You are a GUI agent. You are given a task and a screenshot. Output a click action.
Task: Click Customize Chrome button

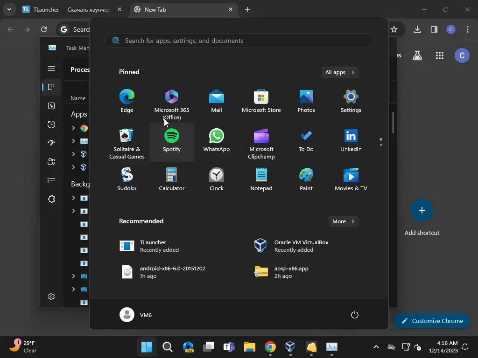[x=432, y=321]
